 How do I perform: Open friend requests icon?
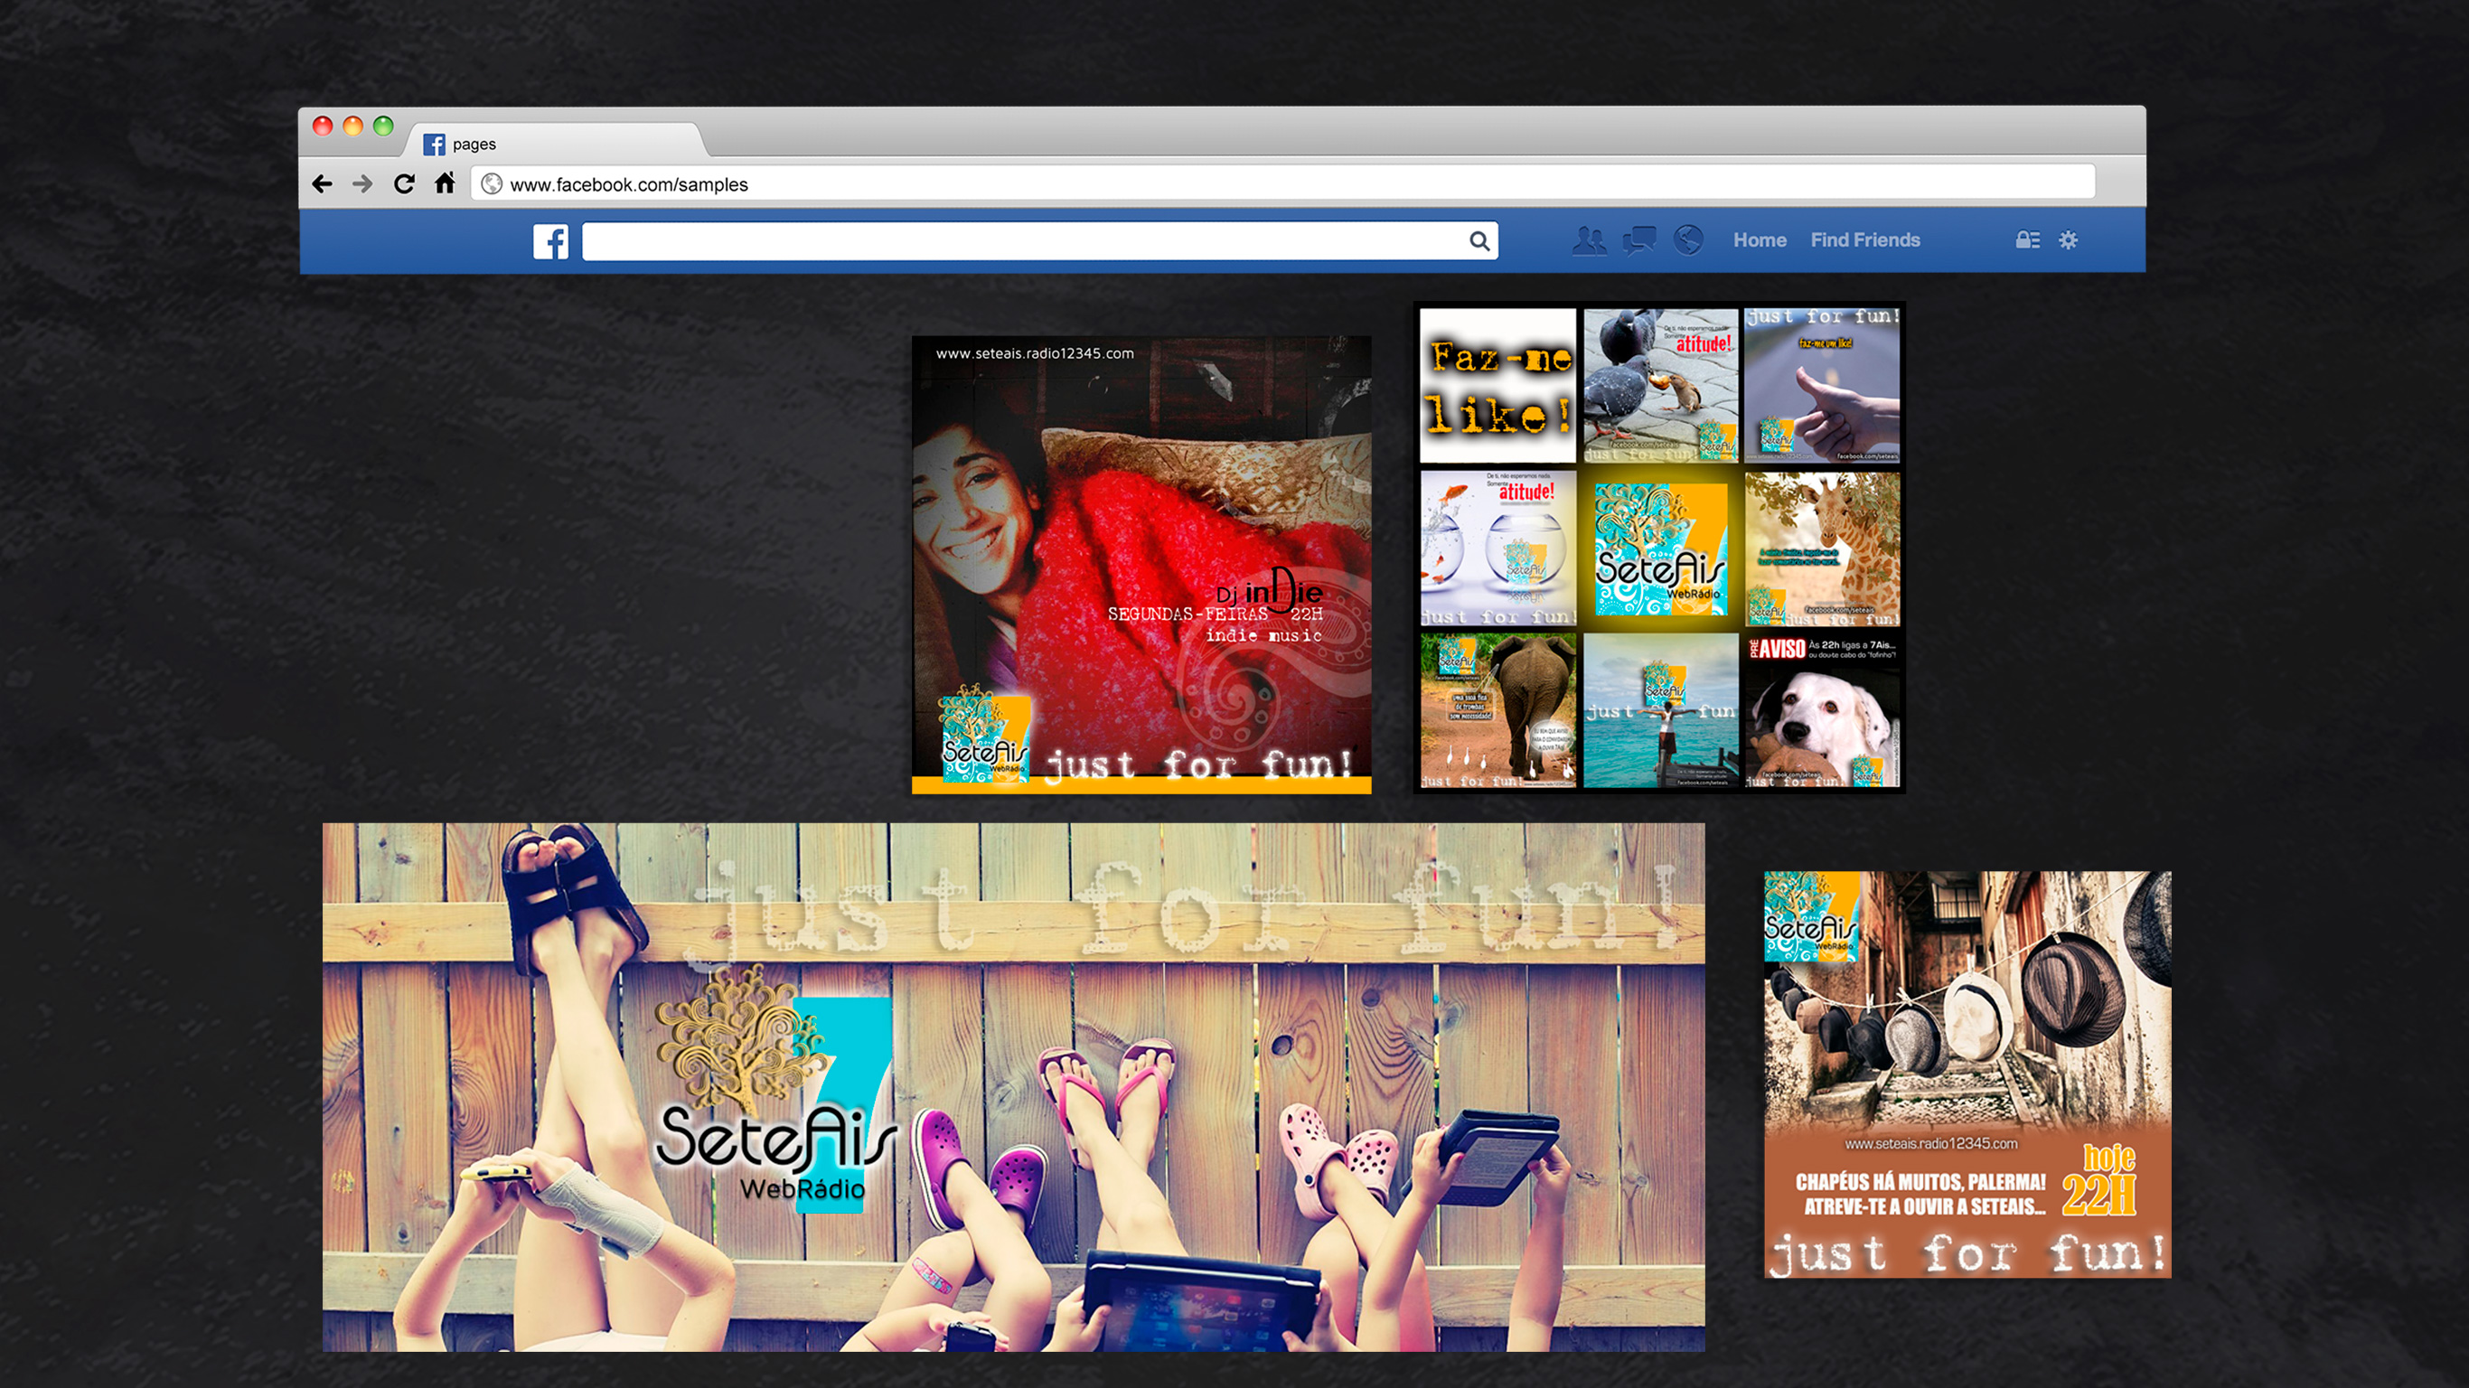[1589, 240]
